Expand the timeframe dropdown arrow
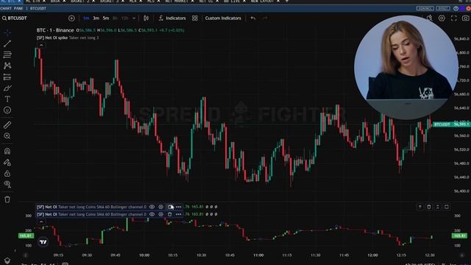 [134, 18]
